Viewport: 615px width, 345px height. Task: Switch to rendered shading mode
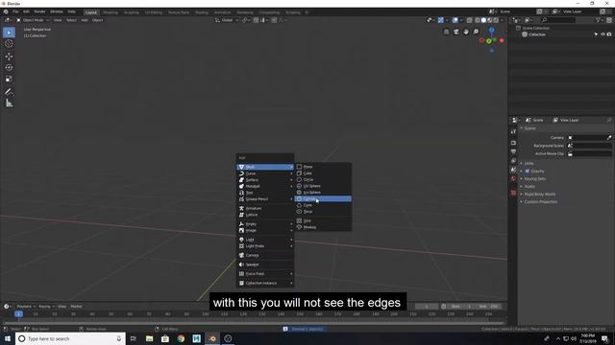point(496,20)
